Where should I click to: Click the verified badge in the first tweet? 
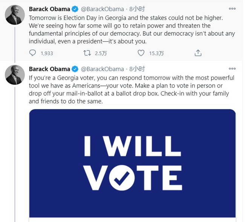coord(75,8)
